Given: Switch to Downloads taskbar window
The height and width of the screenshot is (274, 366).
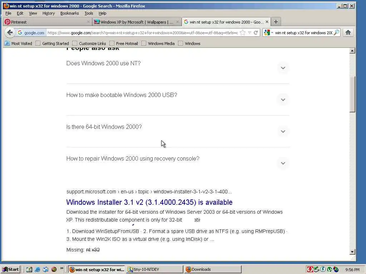Looking at the screenshot, I should pos(213,270).
